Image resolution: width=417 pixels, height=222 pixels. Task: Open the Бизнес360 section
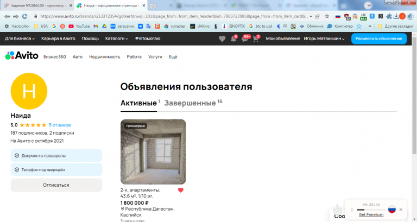tap(54, 56)
